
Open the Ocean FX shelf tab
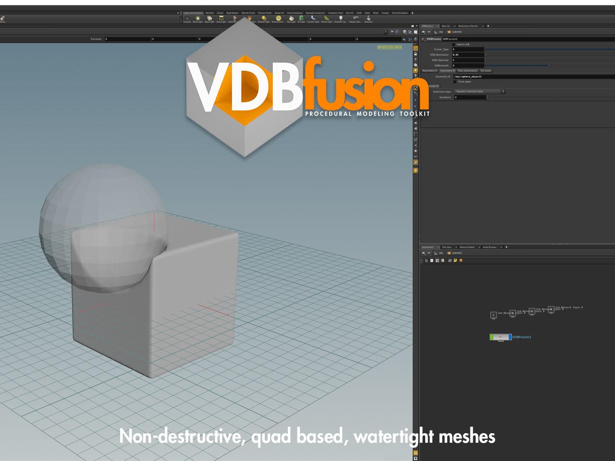coord(279,13)
